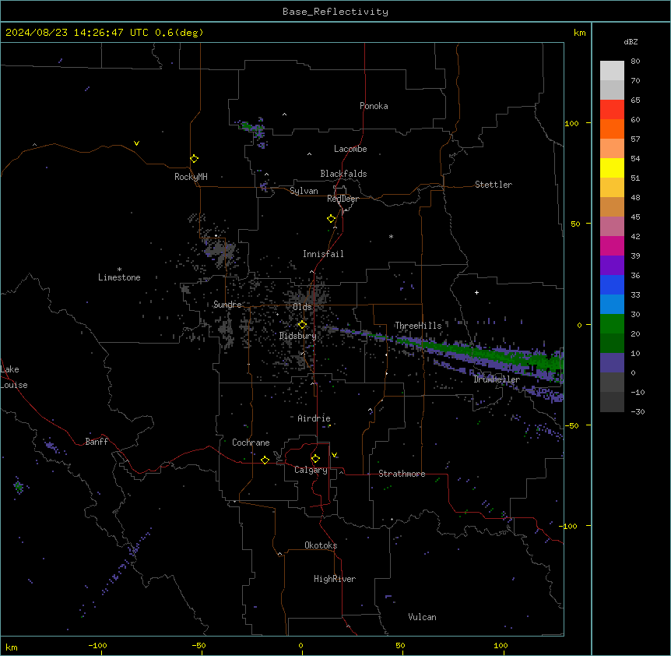Click the yellow station marker south of RedDeer
This screenshot has width=671, height=656.
pos(332,219)
